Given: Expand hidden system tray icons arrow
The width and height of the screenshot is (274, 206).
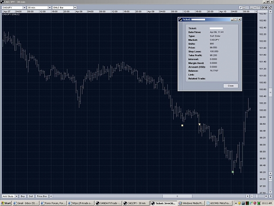Looking at the screenshot, I should (x=236, y=203).
